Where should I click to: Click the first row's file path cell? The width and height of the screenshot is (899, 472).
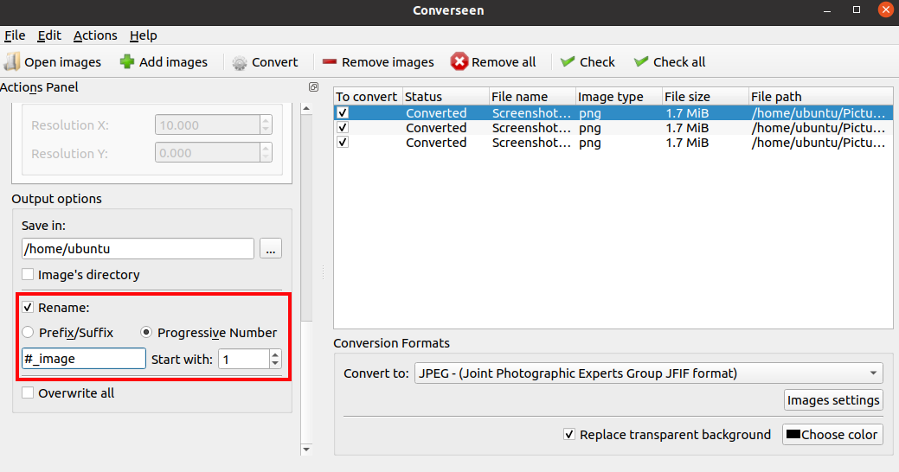point(820,113)
